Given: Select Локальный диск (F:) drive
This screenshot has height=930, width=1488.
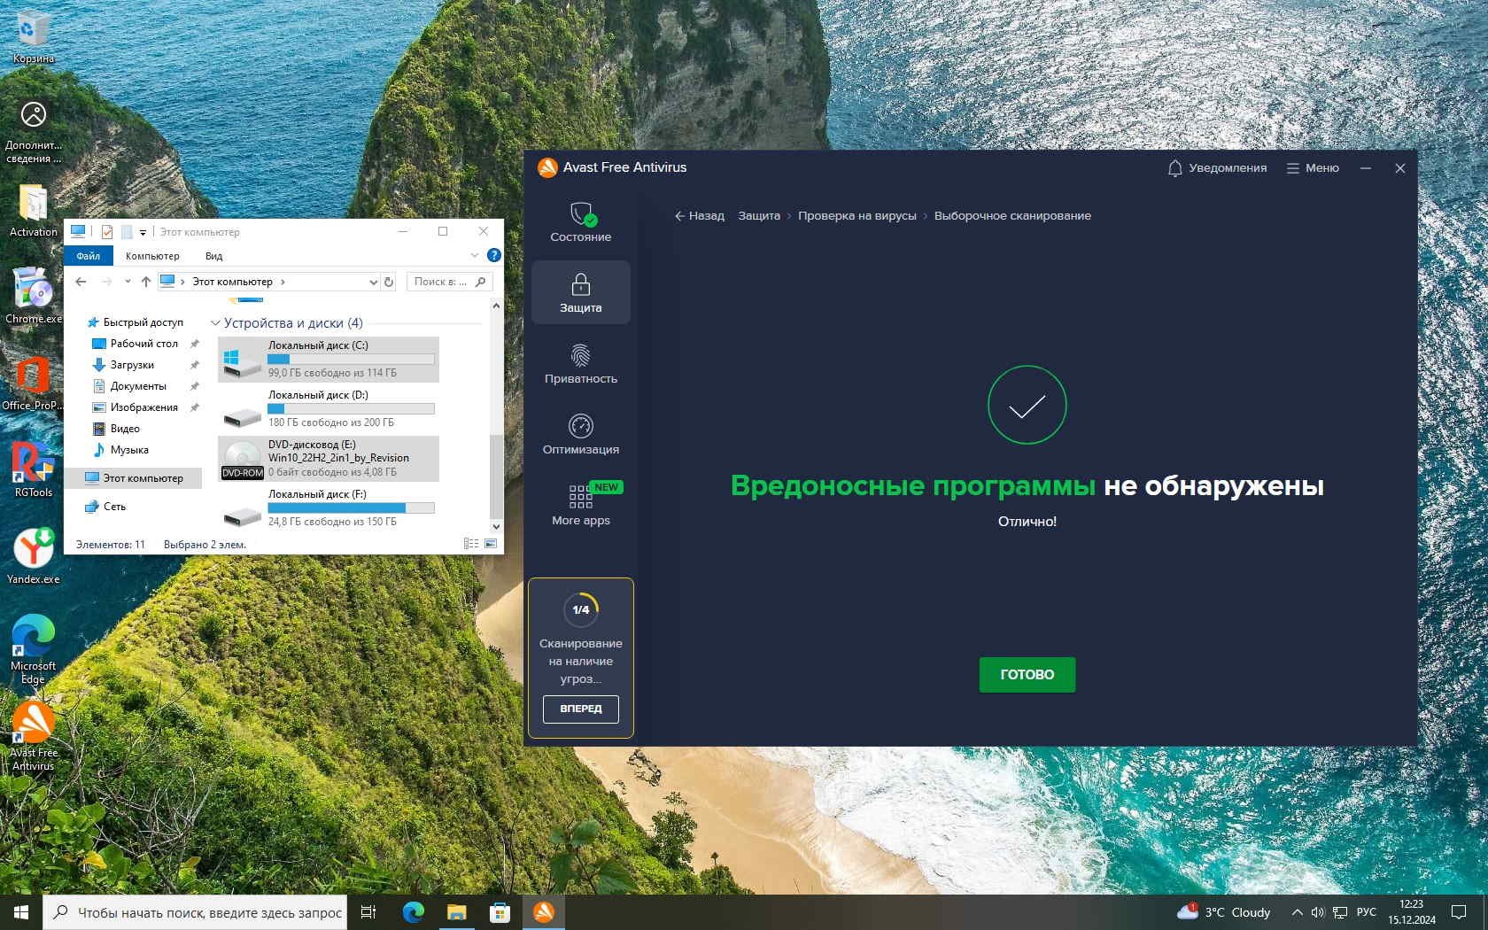Looking at the screenshot, I should pos(329,508).
